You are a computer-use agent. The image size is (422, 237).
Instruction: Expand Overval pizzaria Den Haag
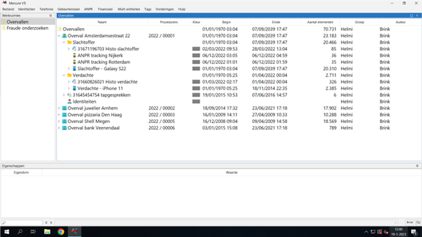[x=59, y=115]
